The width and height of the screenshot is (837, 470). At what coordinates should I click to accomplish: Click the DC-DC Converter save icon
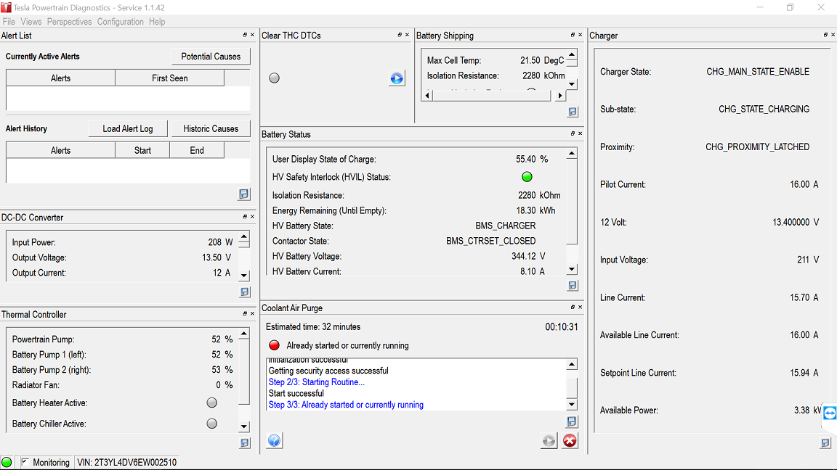(244, 292)
